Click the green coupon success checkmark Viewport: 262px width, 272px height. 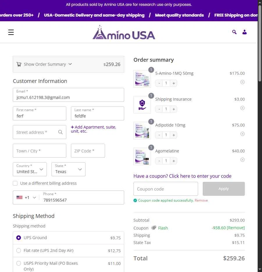tap(135, 200)
